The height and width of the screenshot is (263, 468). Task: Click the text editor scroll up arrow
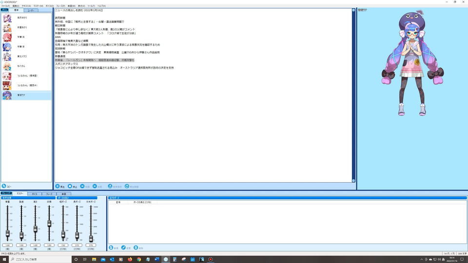354,10
